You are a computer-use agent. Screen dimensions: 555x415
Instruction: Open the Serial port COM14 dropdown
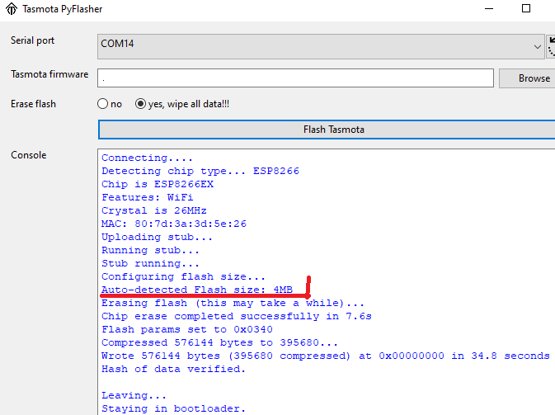[321, 46]
